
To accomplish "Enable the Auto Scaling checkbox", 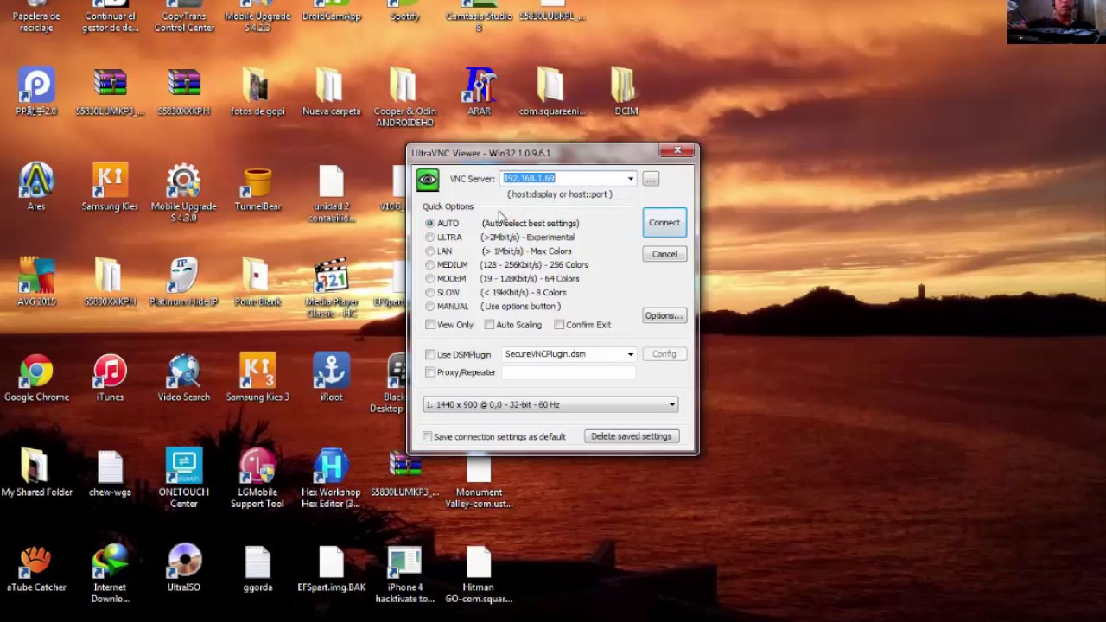I will click(489, 325).
